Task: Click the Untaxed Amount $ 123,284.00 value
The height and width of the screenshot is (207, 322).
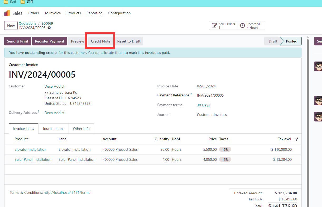Action: [286, 193]
